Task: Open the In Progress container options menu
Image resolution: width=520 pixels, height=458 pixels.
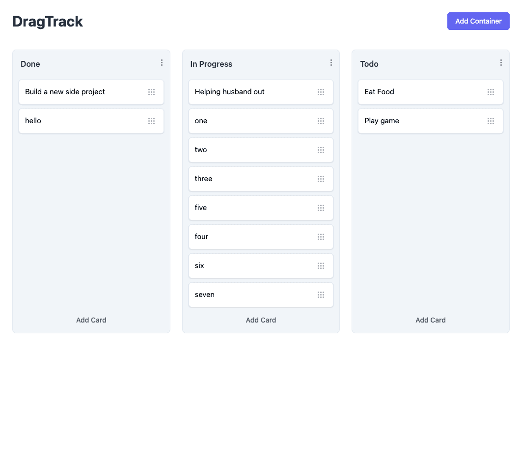Action: (x=331, y=63)
